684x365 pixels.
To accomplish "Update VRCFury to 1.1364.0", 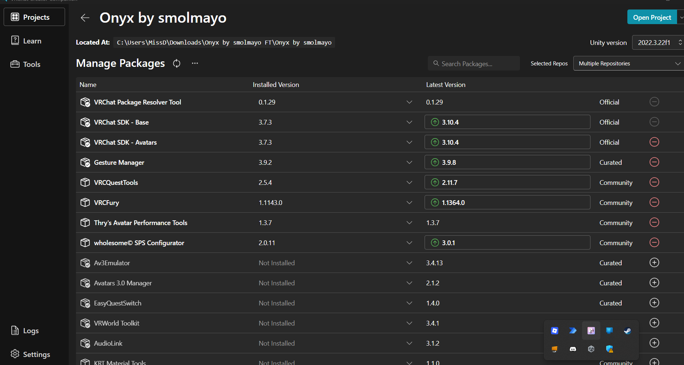I will [x=507, y=202].
